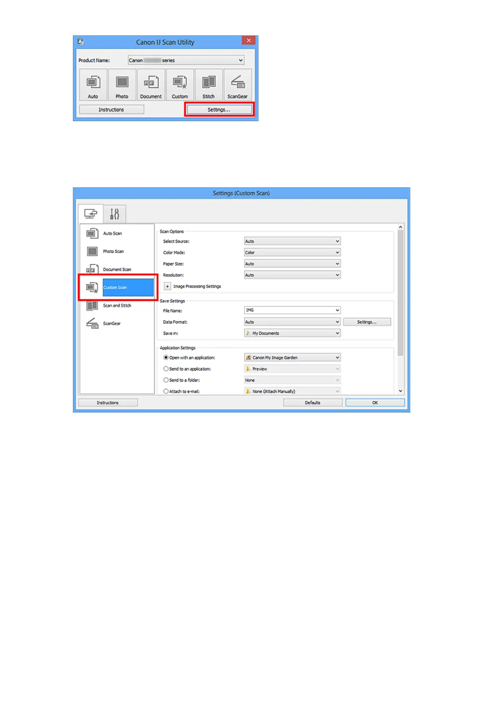Open the Select Source dropdown
This screenshot has width=496, height=701.
[x=292, y=241]
